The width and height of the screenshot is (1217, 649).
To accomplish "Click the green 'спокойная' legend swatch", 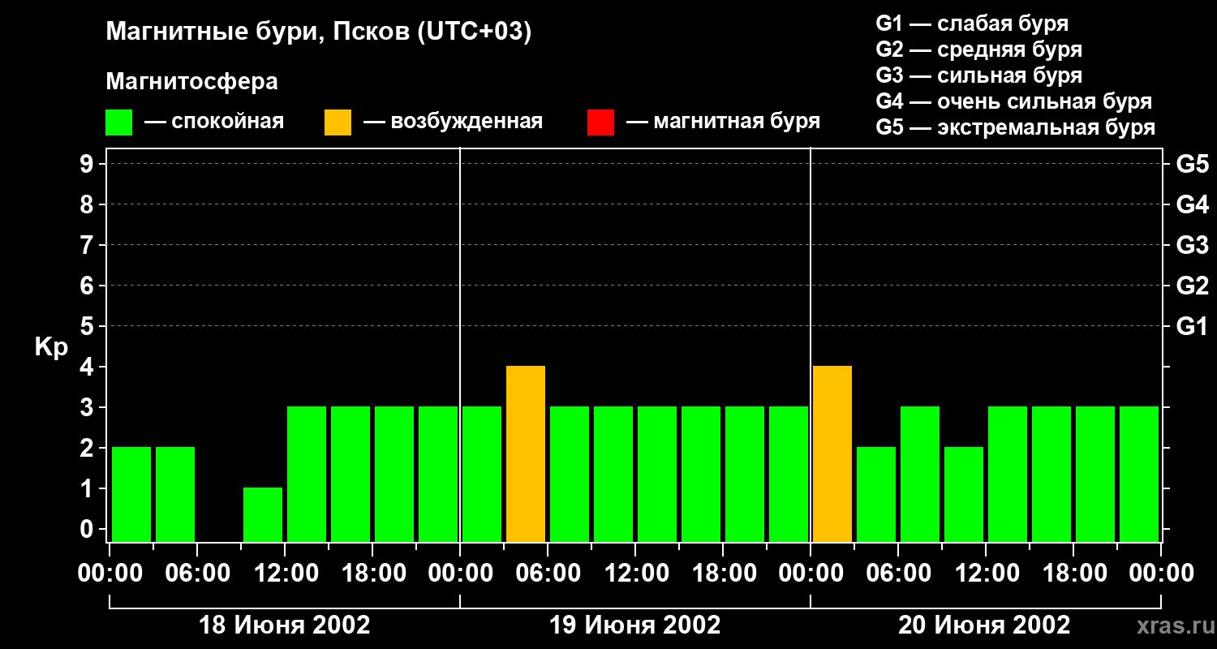I will coord(118,122).
